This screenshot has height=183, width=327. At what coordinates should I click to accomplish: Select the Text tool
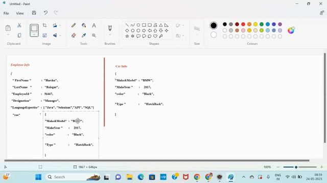click(94, 25)
